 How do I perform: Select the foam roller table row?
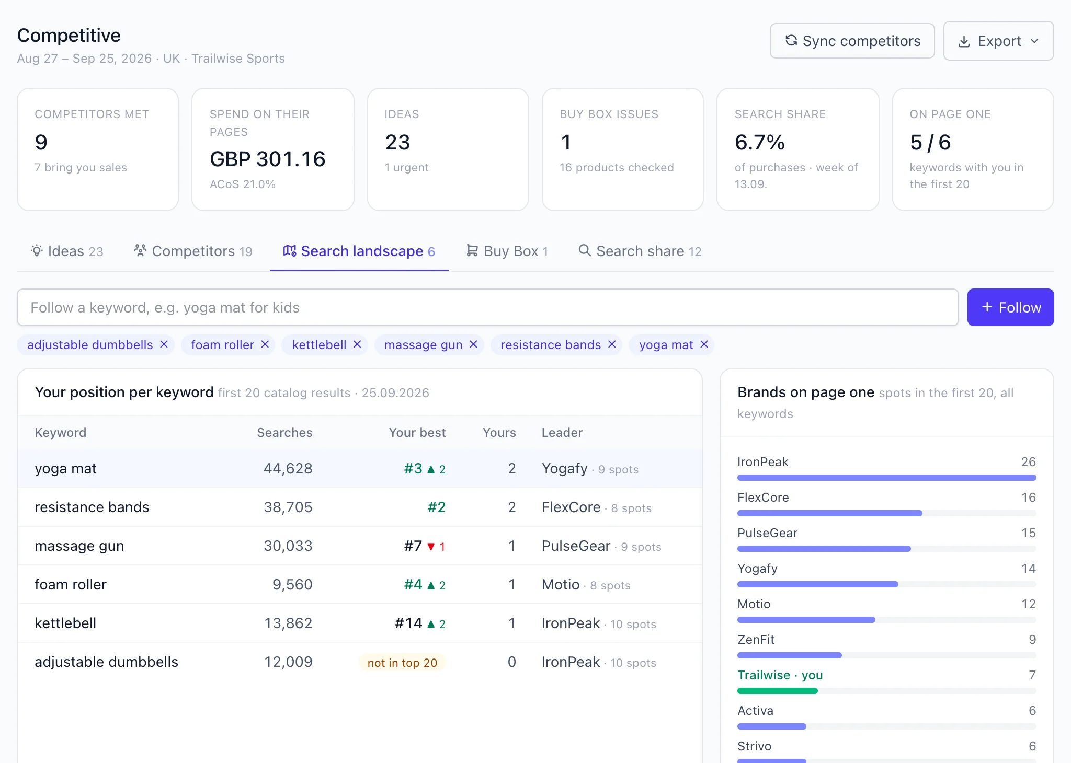pos(360,584)
